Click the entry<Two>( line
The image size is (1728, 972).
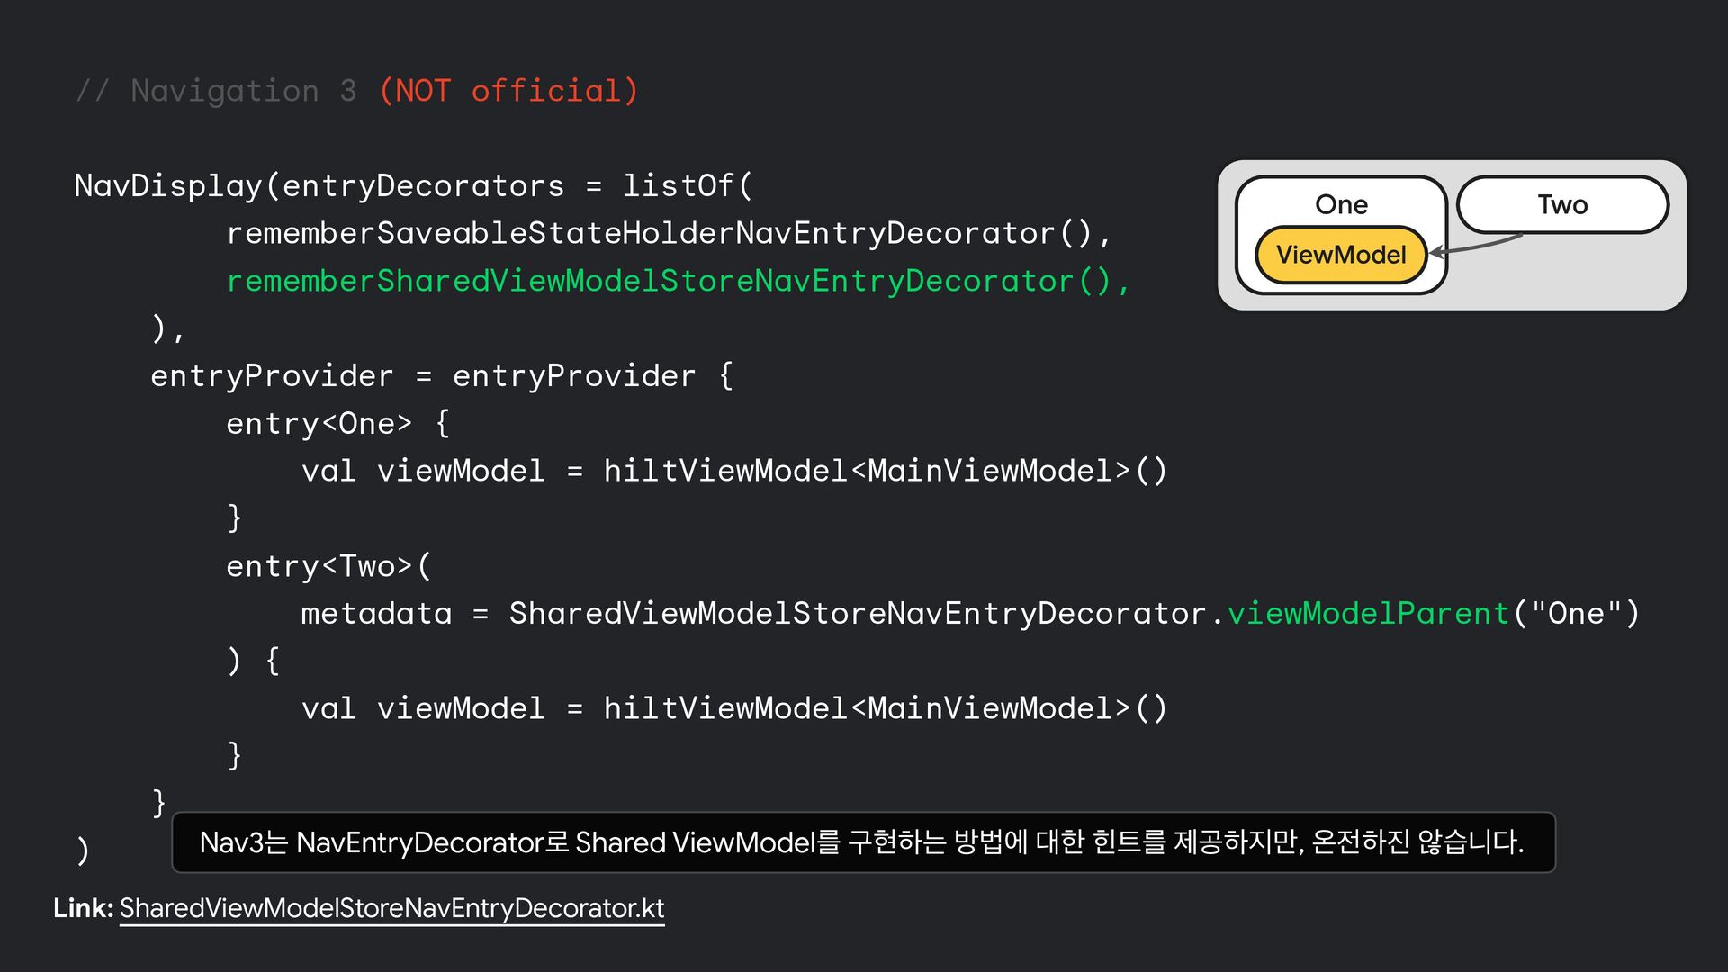click(328, 566)
